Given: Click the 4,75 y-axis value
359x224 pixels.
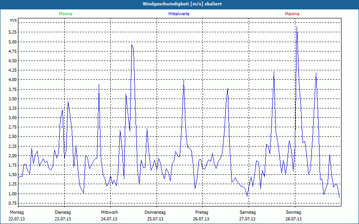Looking at the screenshot, I should coord(13,52).
